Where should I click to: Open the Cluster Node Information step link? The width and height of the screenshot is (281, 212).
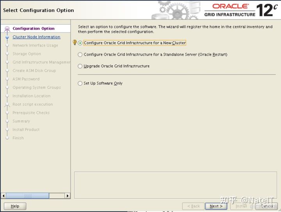[x=36, y=37]
